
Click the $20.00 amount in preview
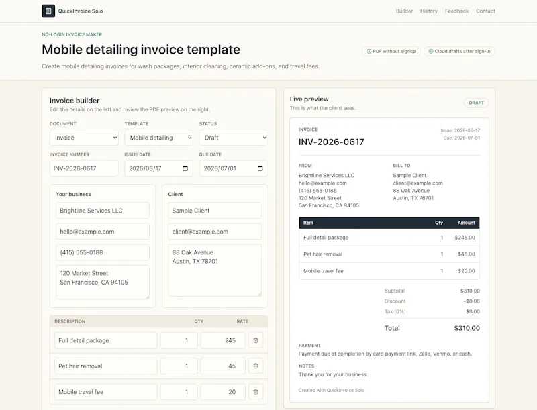pos(466,270)
